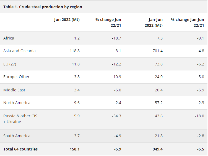Select the '% change Jan-Jun 22/21' header
Image resolution: width=208 pixels, height=156 pixels.
click(x=187, y=22)
